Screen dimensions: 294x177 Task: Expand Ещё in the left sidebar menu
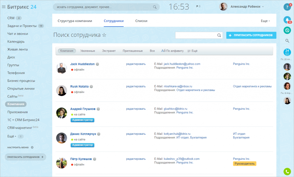[11, 136]
